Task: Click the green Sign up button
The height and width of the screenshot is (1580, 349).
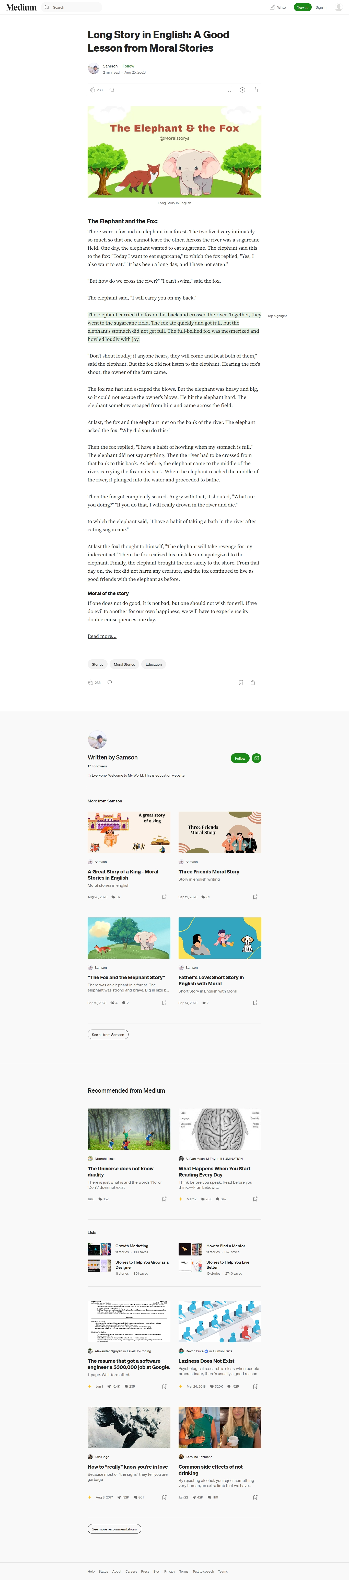Action: (303, 7)
